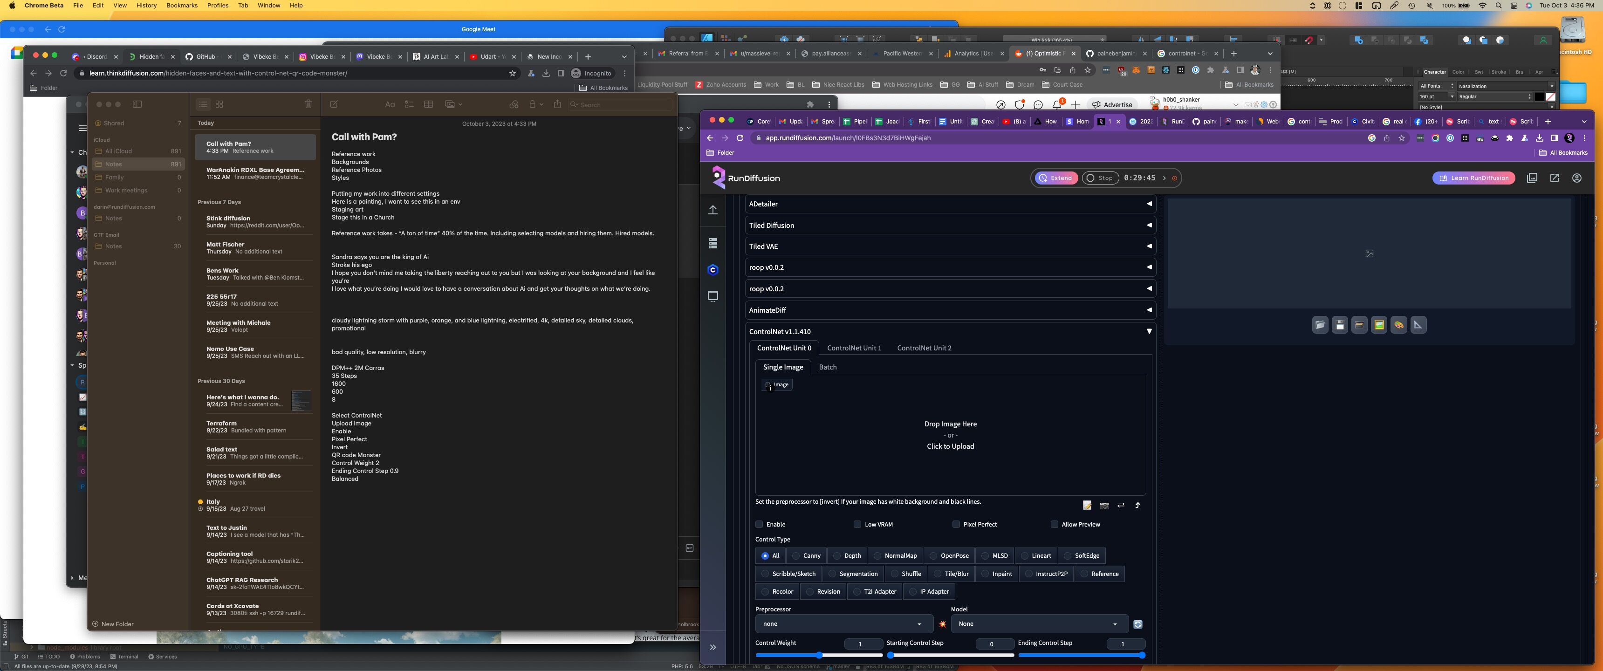Click the open images folder icon
This screenshot has height=671, width=1603.
point(1320,325)
